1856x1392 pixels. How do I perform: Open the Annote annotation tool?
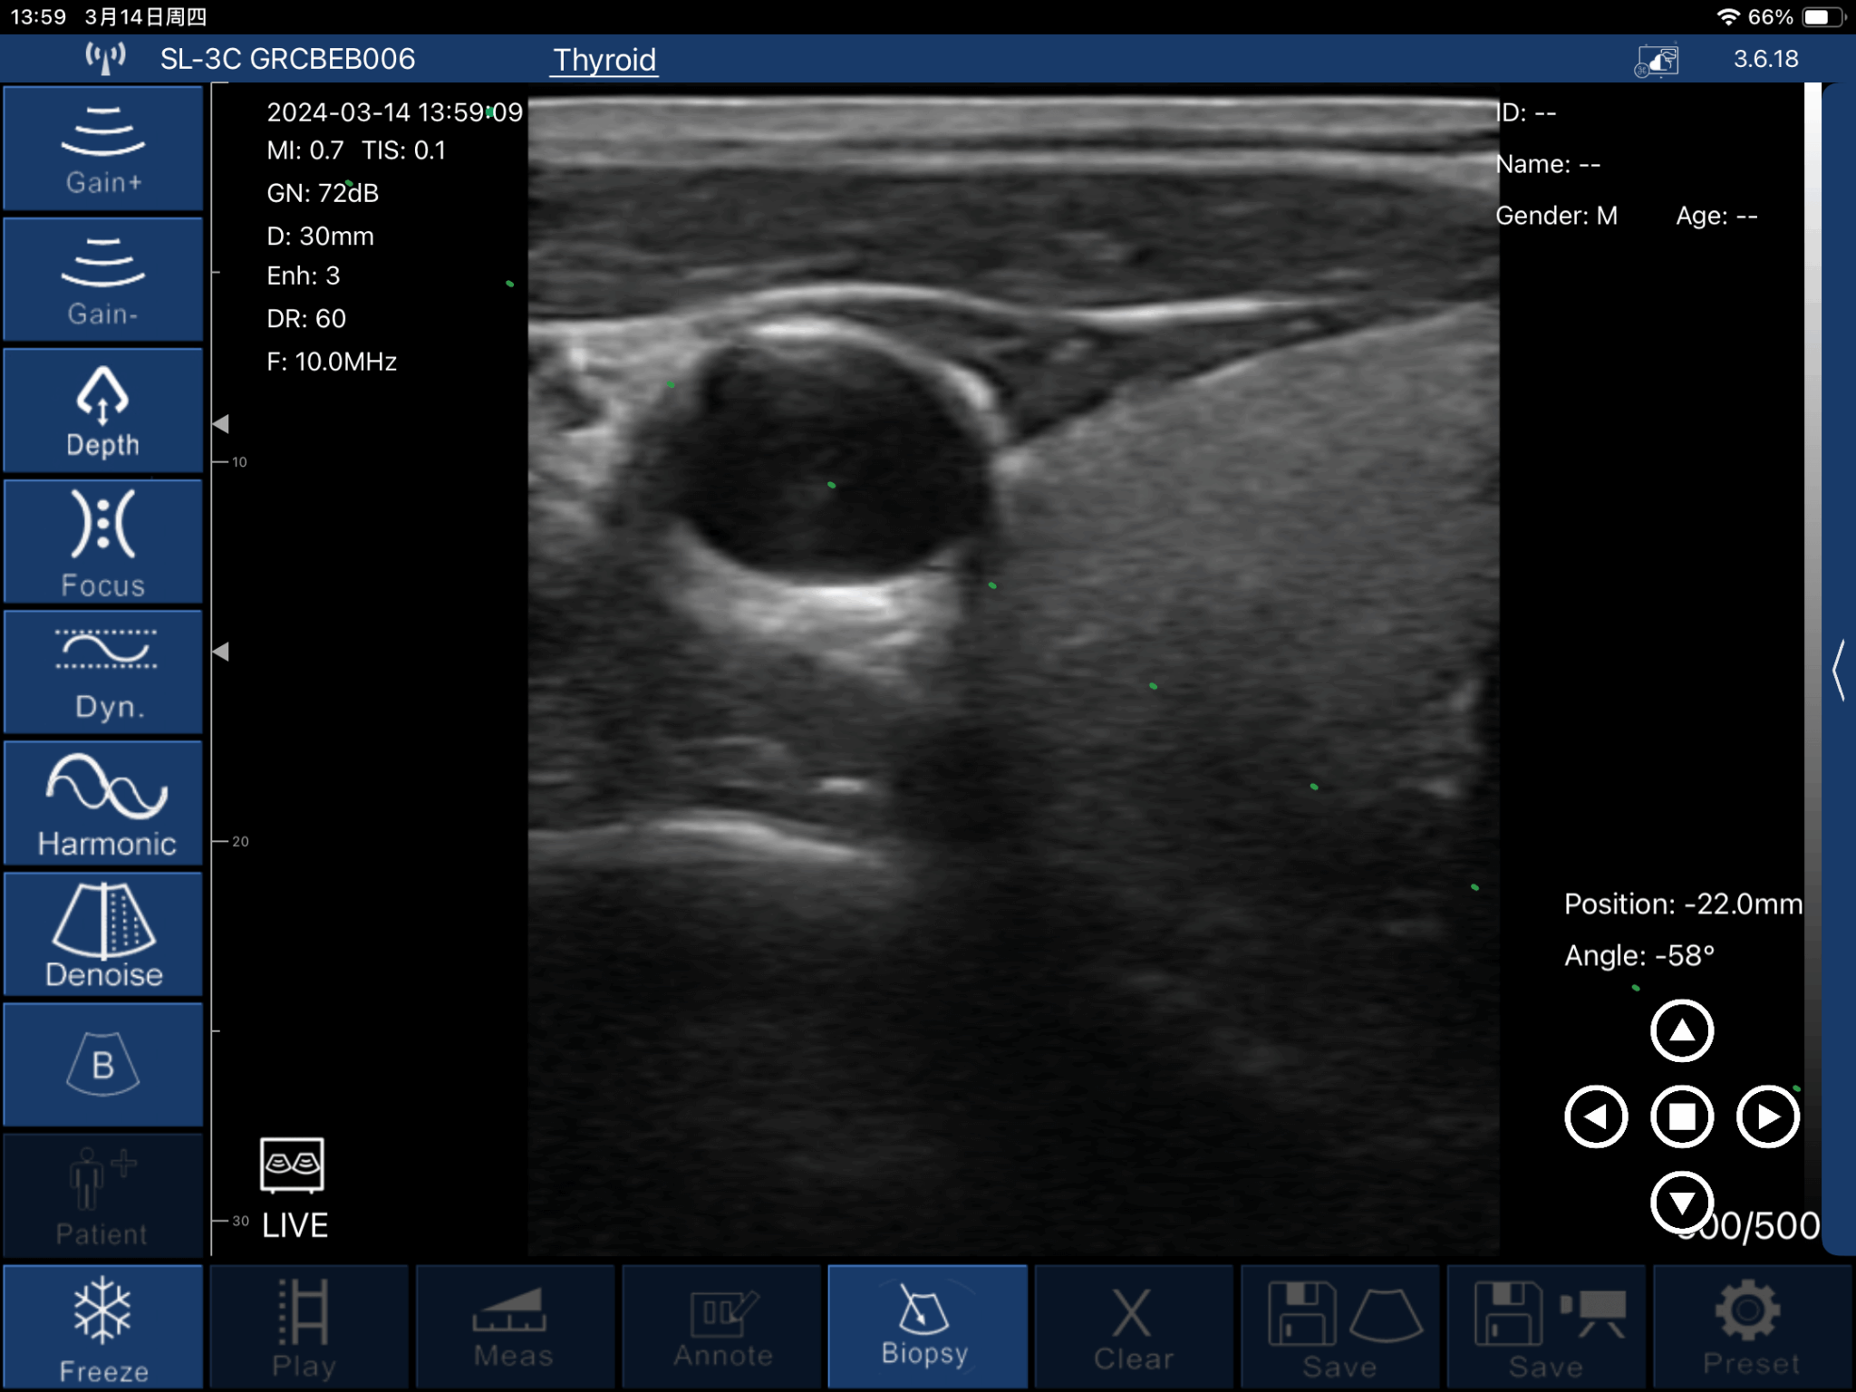(x=720, y=1326)
